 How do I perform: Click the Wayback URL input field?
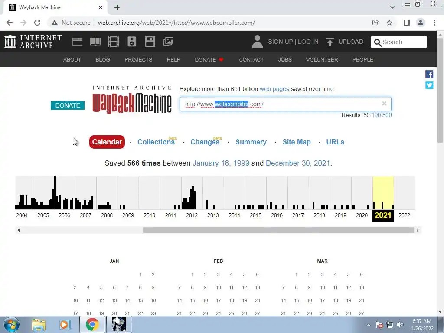285,104
